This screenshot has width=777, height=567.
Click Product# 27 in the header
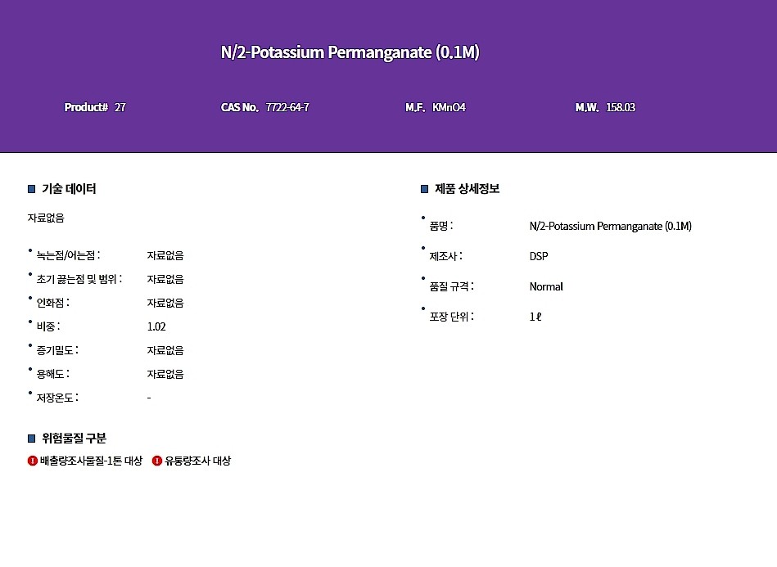(x=95, y=107)
